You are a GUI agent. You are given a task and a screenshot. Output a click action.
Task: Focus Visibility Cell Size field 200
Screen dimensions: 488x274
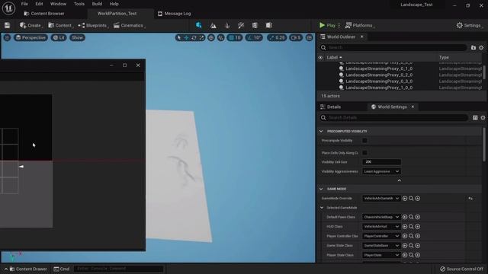[381, 162]
